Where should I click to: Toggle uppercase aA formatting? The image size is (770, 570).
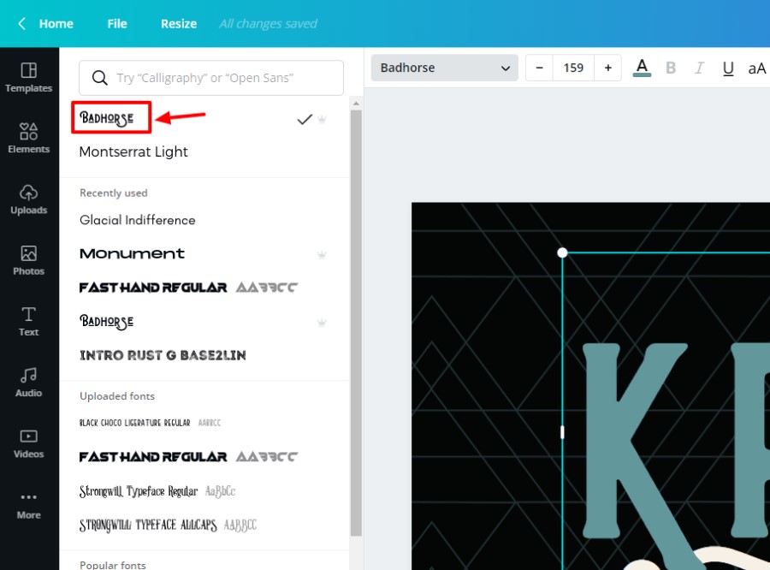coord(757,68)
